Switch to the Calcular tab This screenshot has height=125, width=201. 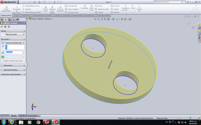point(58,15)
